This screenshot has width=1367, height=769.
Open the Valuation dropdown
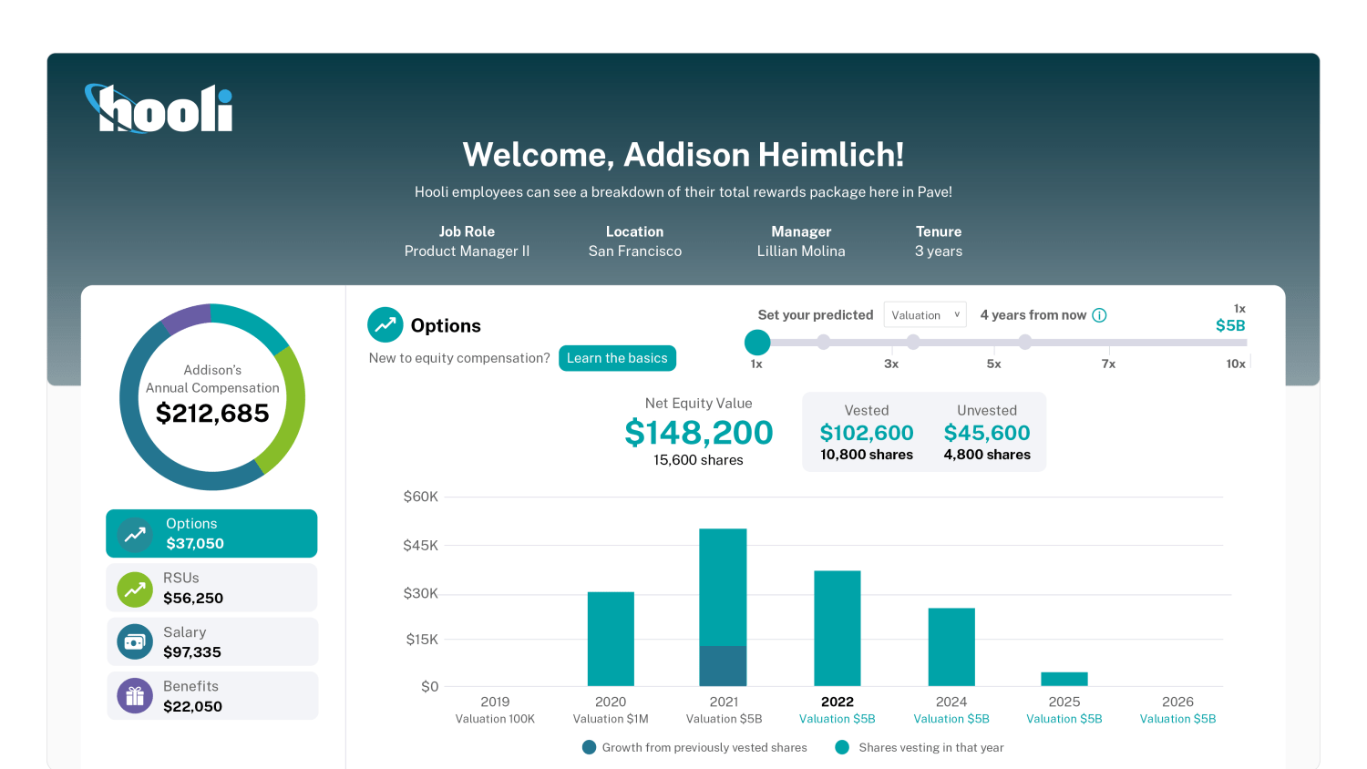pos(925,315)
